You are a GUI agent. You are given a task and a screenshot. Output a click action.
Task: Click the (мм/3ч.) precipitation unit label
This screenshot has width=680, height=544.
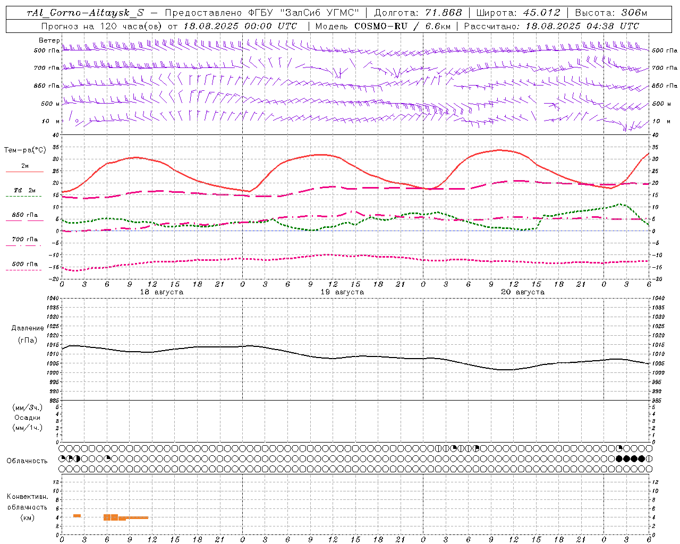tap(27, 408)
